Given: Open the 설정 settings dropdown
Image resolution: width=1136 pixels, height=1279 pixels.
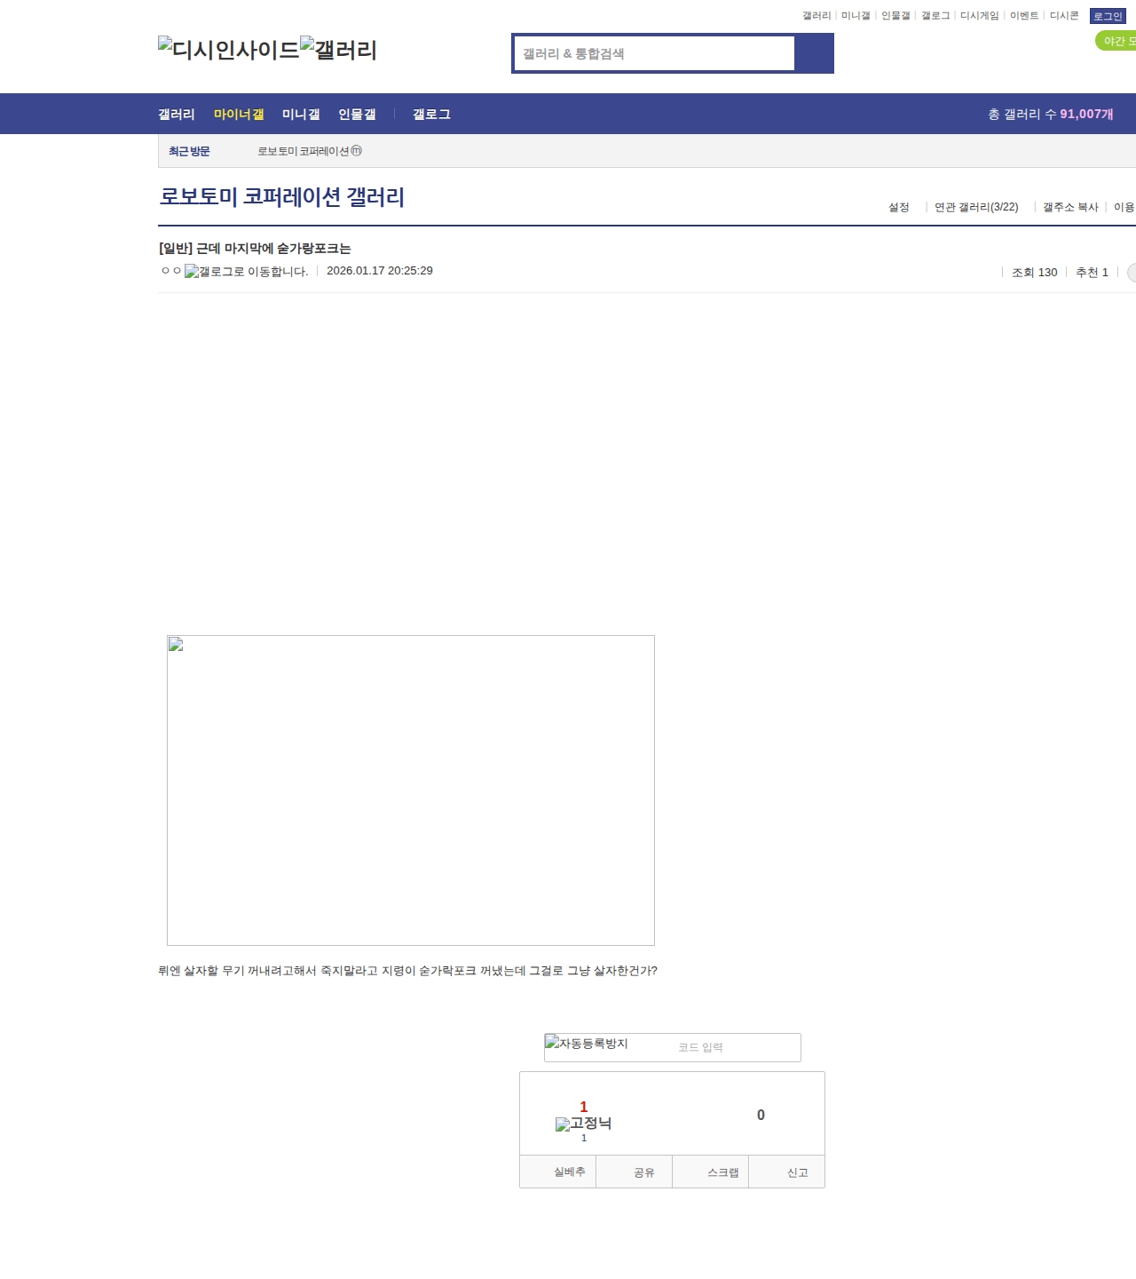Looking at the screenshot, I should pos(898,207).
